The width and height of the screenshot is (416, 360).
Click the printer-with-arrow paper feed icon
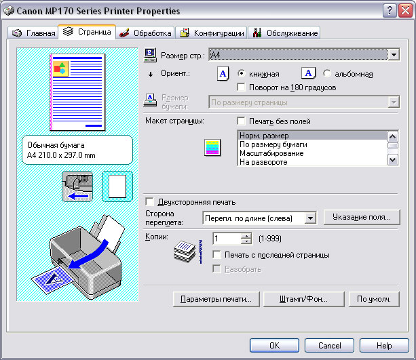pyautogui.click(x=75, y=186)
